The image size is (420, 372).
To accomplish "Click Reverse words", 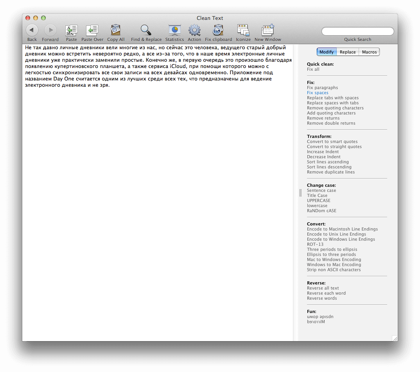I will click(322, 298).
